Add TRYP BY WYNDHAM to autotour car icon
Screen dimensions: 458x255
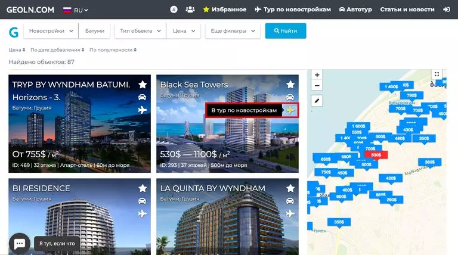[x=143, y=97]
